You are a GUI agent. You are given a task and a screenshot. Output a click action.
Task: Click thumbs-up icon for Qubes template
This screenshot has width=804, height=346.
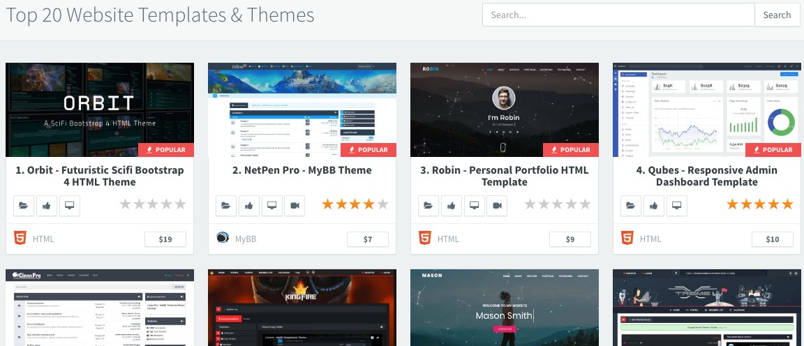click(x=654, y=206)
